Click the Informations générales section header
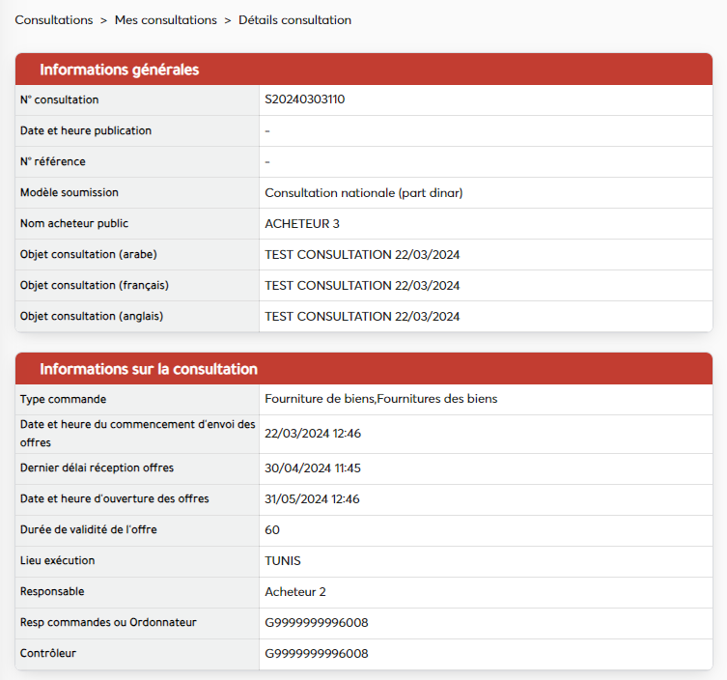727x680 pixels. point(119,70)
